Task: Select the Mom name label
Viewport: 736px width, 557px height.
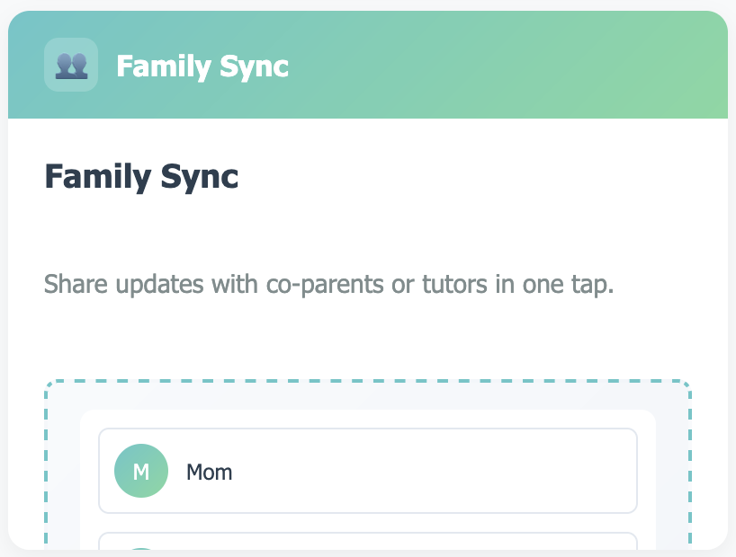Action: coord(209,471)
